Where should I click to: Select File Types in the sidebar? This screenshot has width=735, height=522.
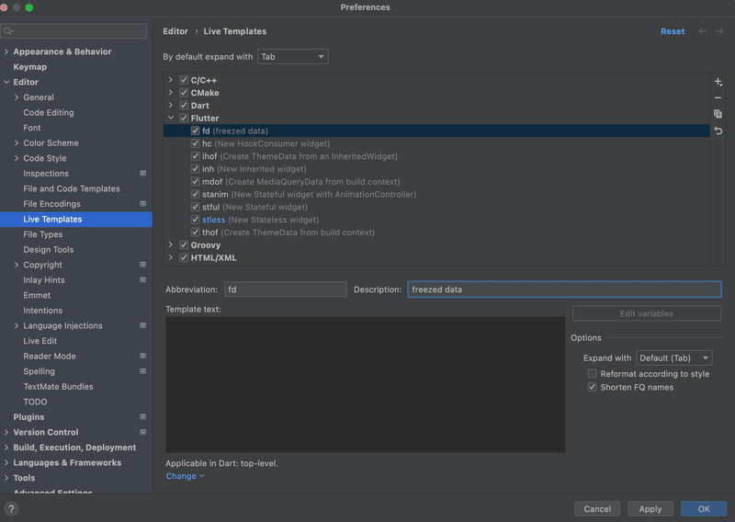coord(43,234)
